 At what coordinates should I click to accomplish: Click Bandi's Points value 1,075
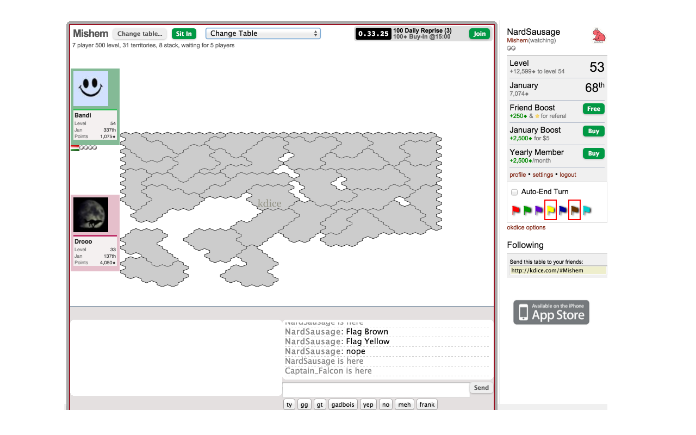pyautogui.click(x=108, y=136)
